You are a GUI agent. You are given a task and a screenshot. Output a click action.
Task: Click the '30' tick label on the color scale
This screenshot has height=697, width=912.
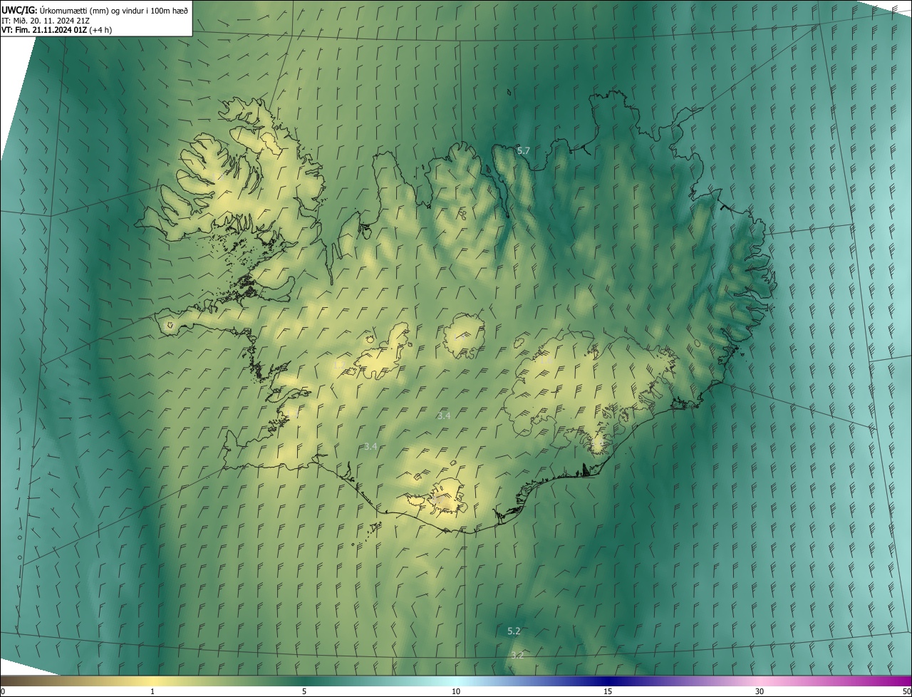point(760,692)
